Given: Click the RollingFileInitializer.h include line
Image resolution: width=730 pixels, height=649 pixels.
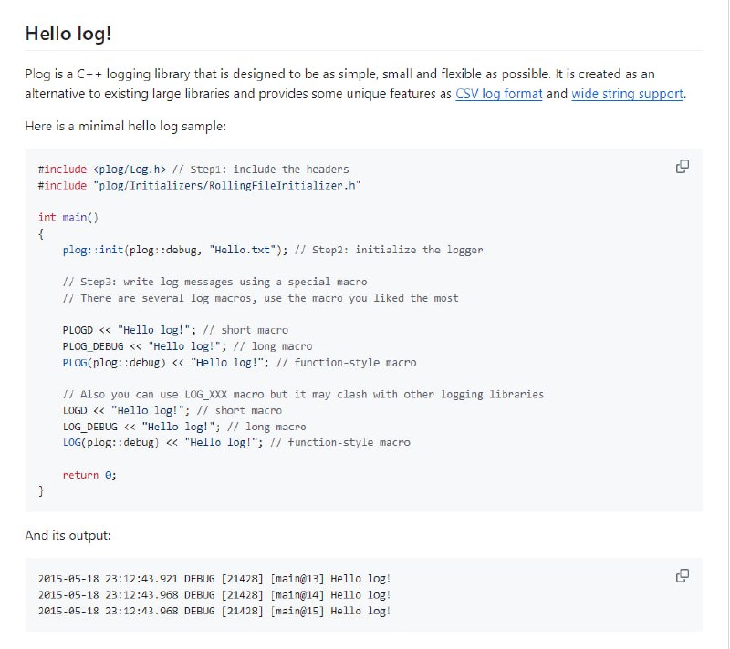Looking at the screenshot, I should point(200,185).
